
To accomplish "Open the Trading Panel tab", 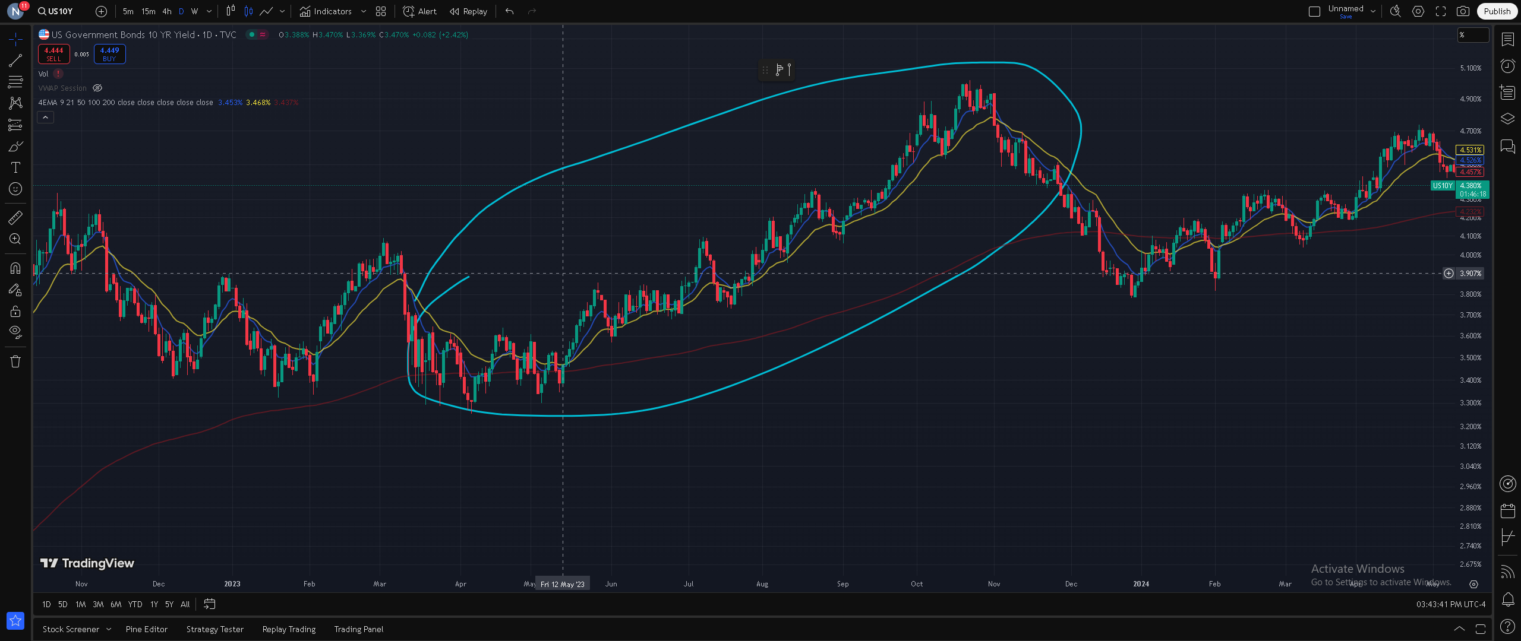I will click(x=359, y=629).
